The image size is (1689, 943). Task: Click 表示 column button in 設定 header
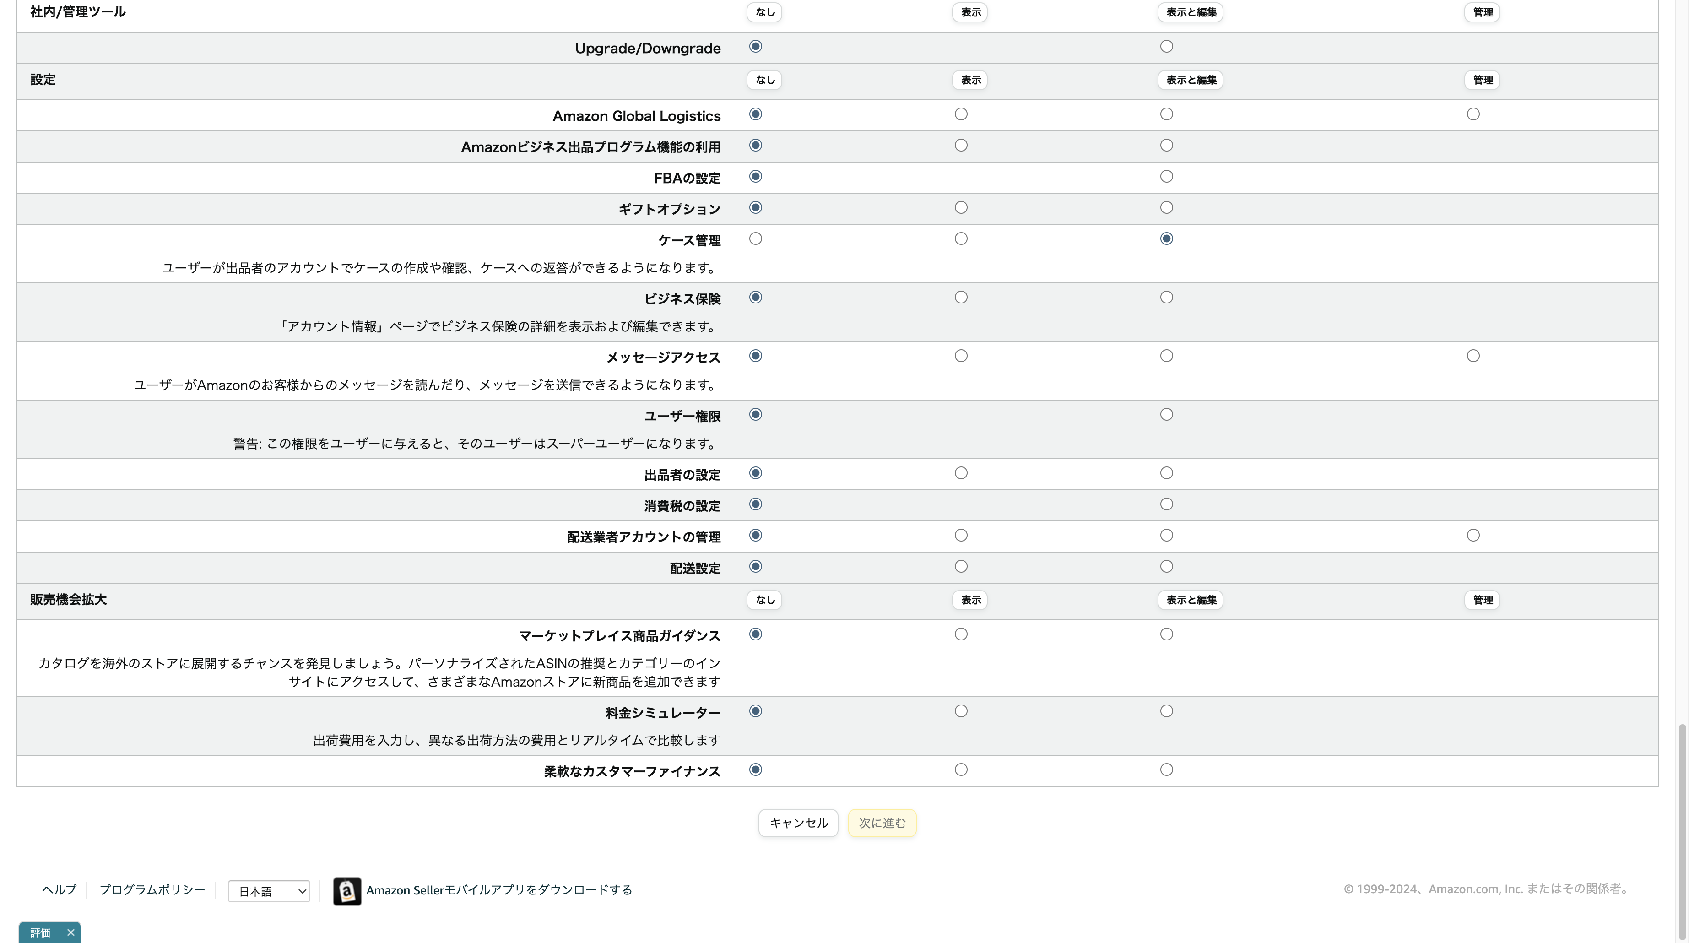970,80
